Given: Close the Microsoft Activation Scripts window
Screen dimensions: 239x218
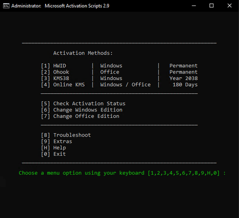Looking at the screenshot, I should point(229,6).
